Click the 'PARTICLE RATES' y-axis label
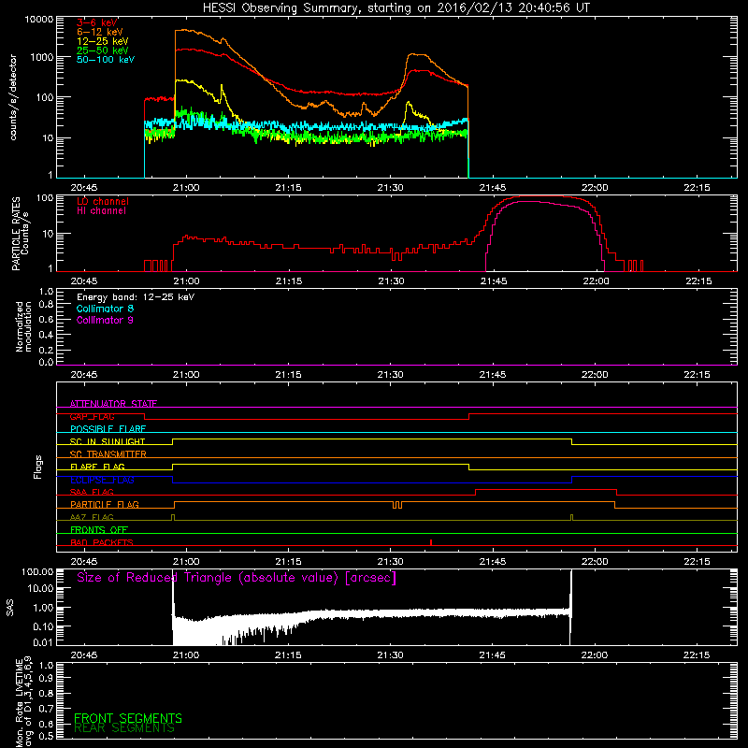The image size is (748, 748). tap(16, 234)
